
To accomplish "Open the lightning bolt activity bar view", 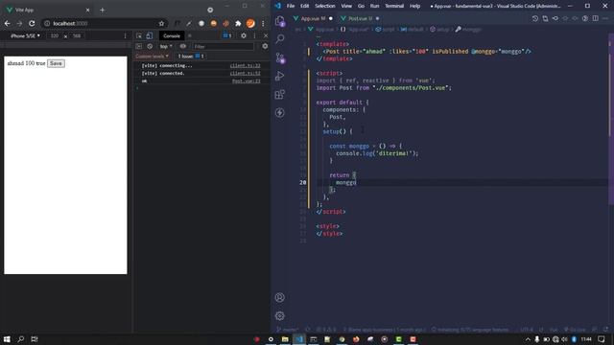I will (280, 113).
